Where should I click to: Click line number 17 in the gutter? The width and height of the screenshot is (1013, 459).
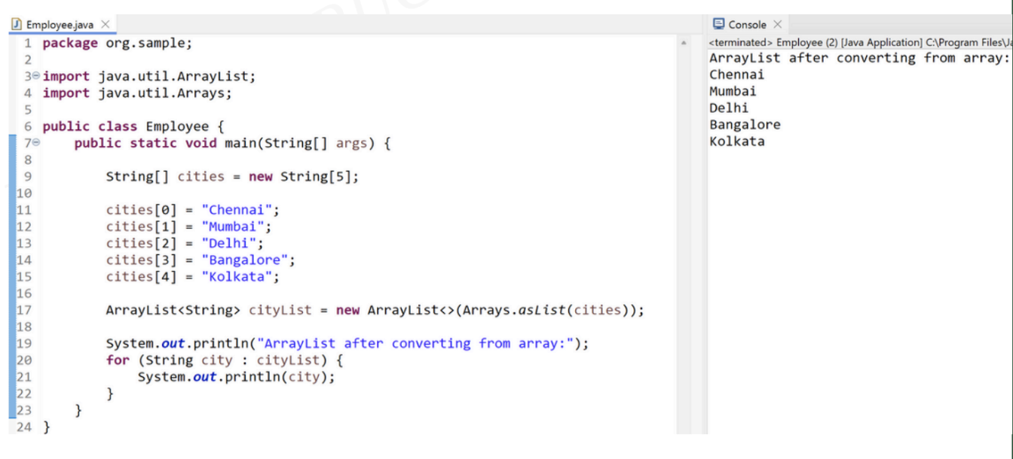[23, 310]
